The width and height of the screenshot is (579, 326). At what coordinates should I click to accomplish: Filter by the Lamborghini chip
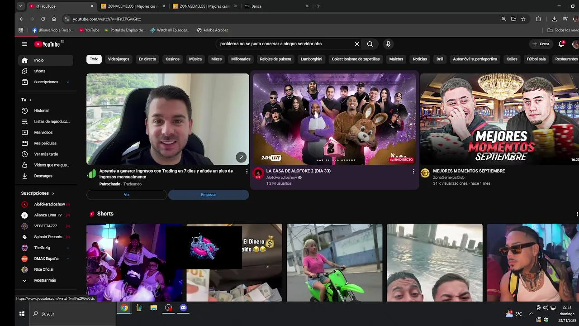[312, 59]
